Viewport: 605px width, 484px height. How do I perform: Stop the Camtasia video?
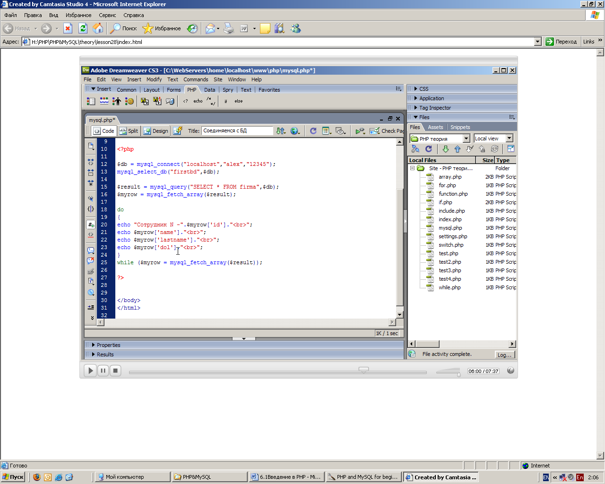point(116,371)
